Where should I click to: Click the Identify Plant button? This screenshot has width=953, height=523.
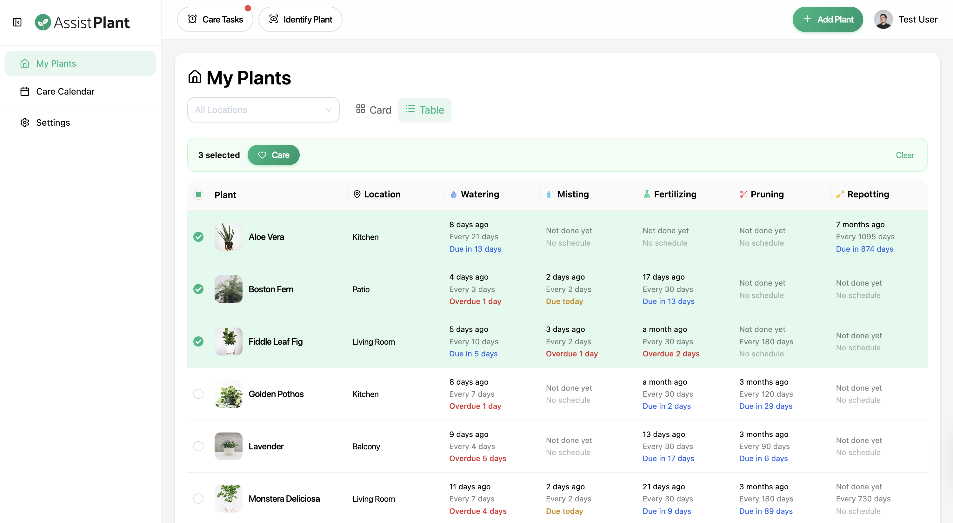(300, 19)
